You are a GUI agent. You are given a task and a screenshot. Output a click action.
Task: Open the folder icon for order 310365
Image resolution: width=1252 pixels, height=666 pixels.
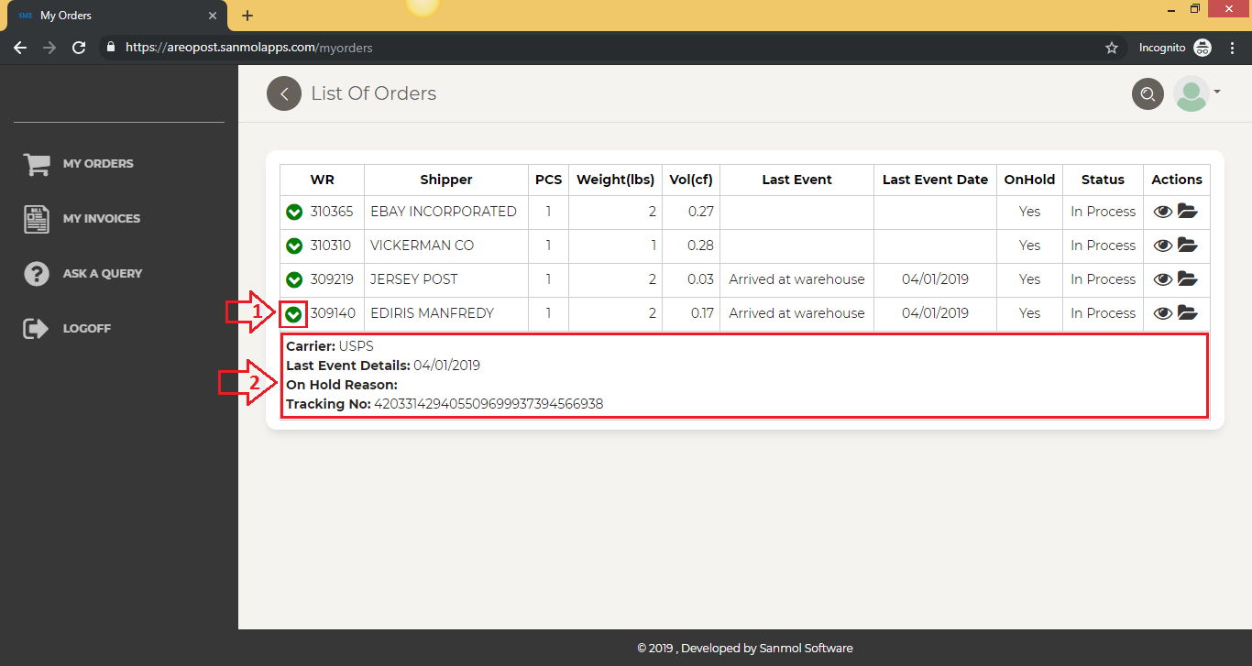[1188, 212]
